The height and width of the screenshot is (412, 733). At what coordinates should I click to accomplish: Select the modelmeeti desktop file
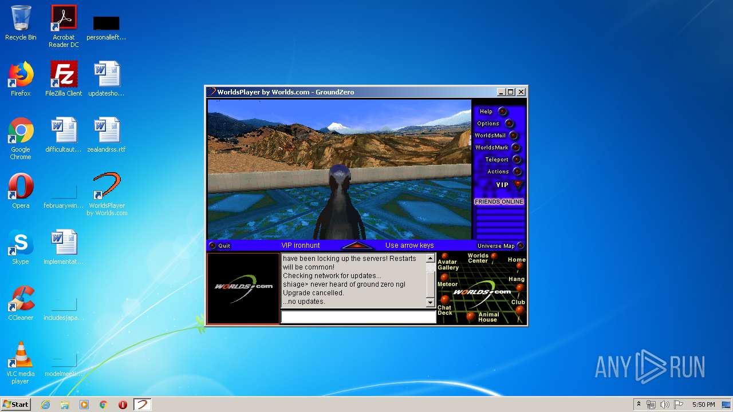tap(64, 364)
